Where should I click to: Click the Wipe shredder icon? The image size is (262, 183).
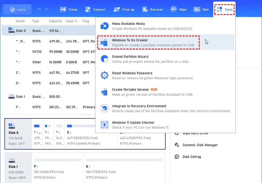[174, 9]
